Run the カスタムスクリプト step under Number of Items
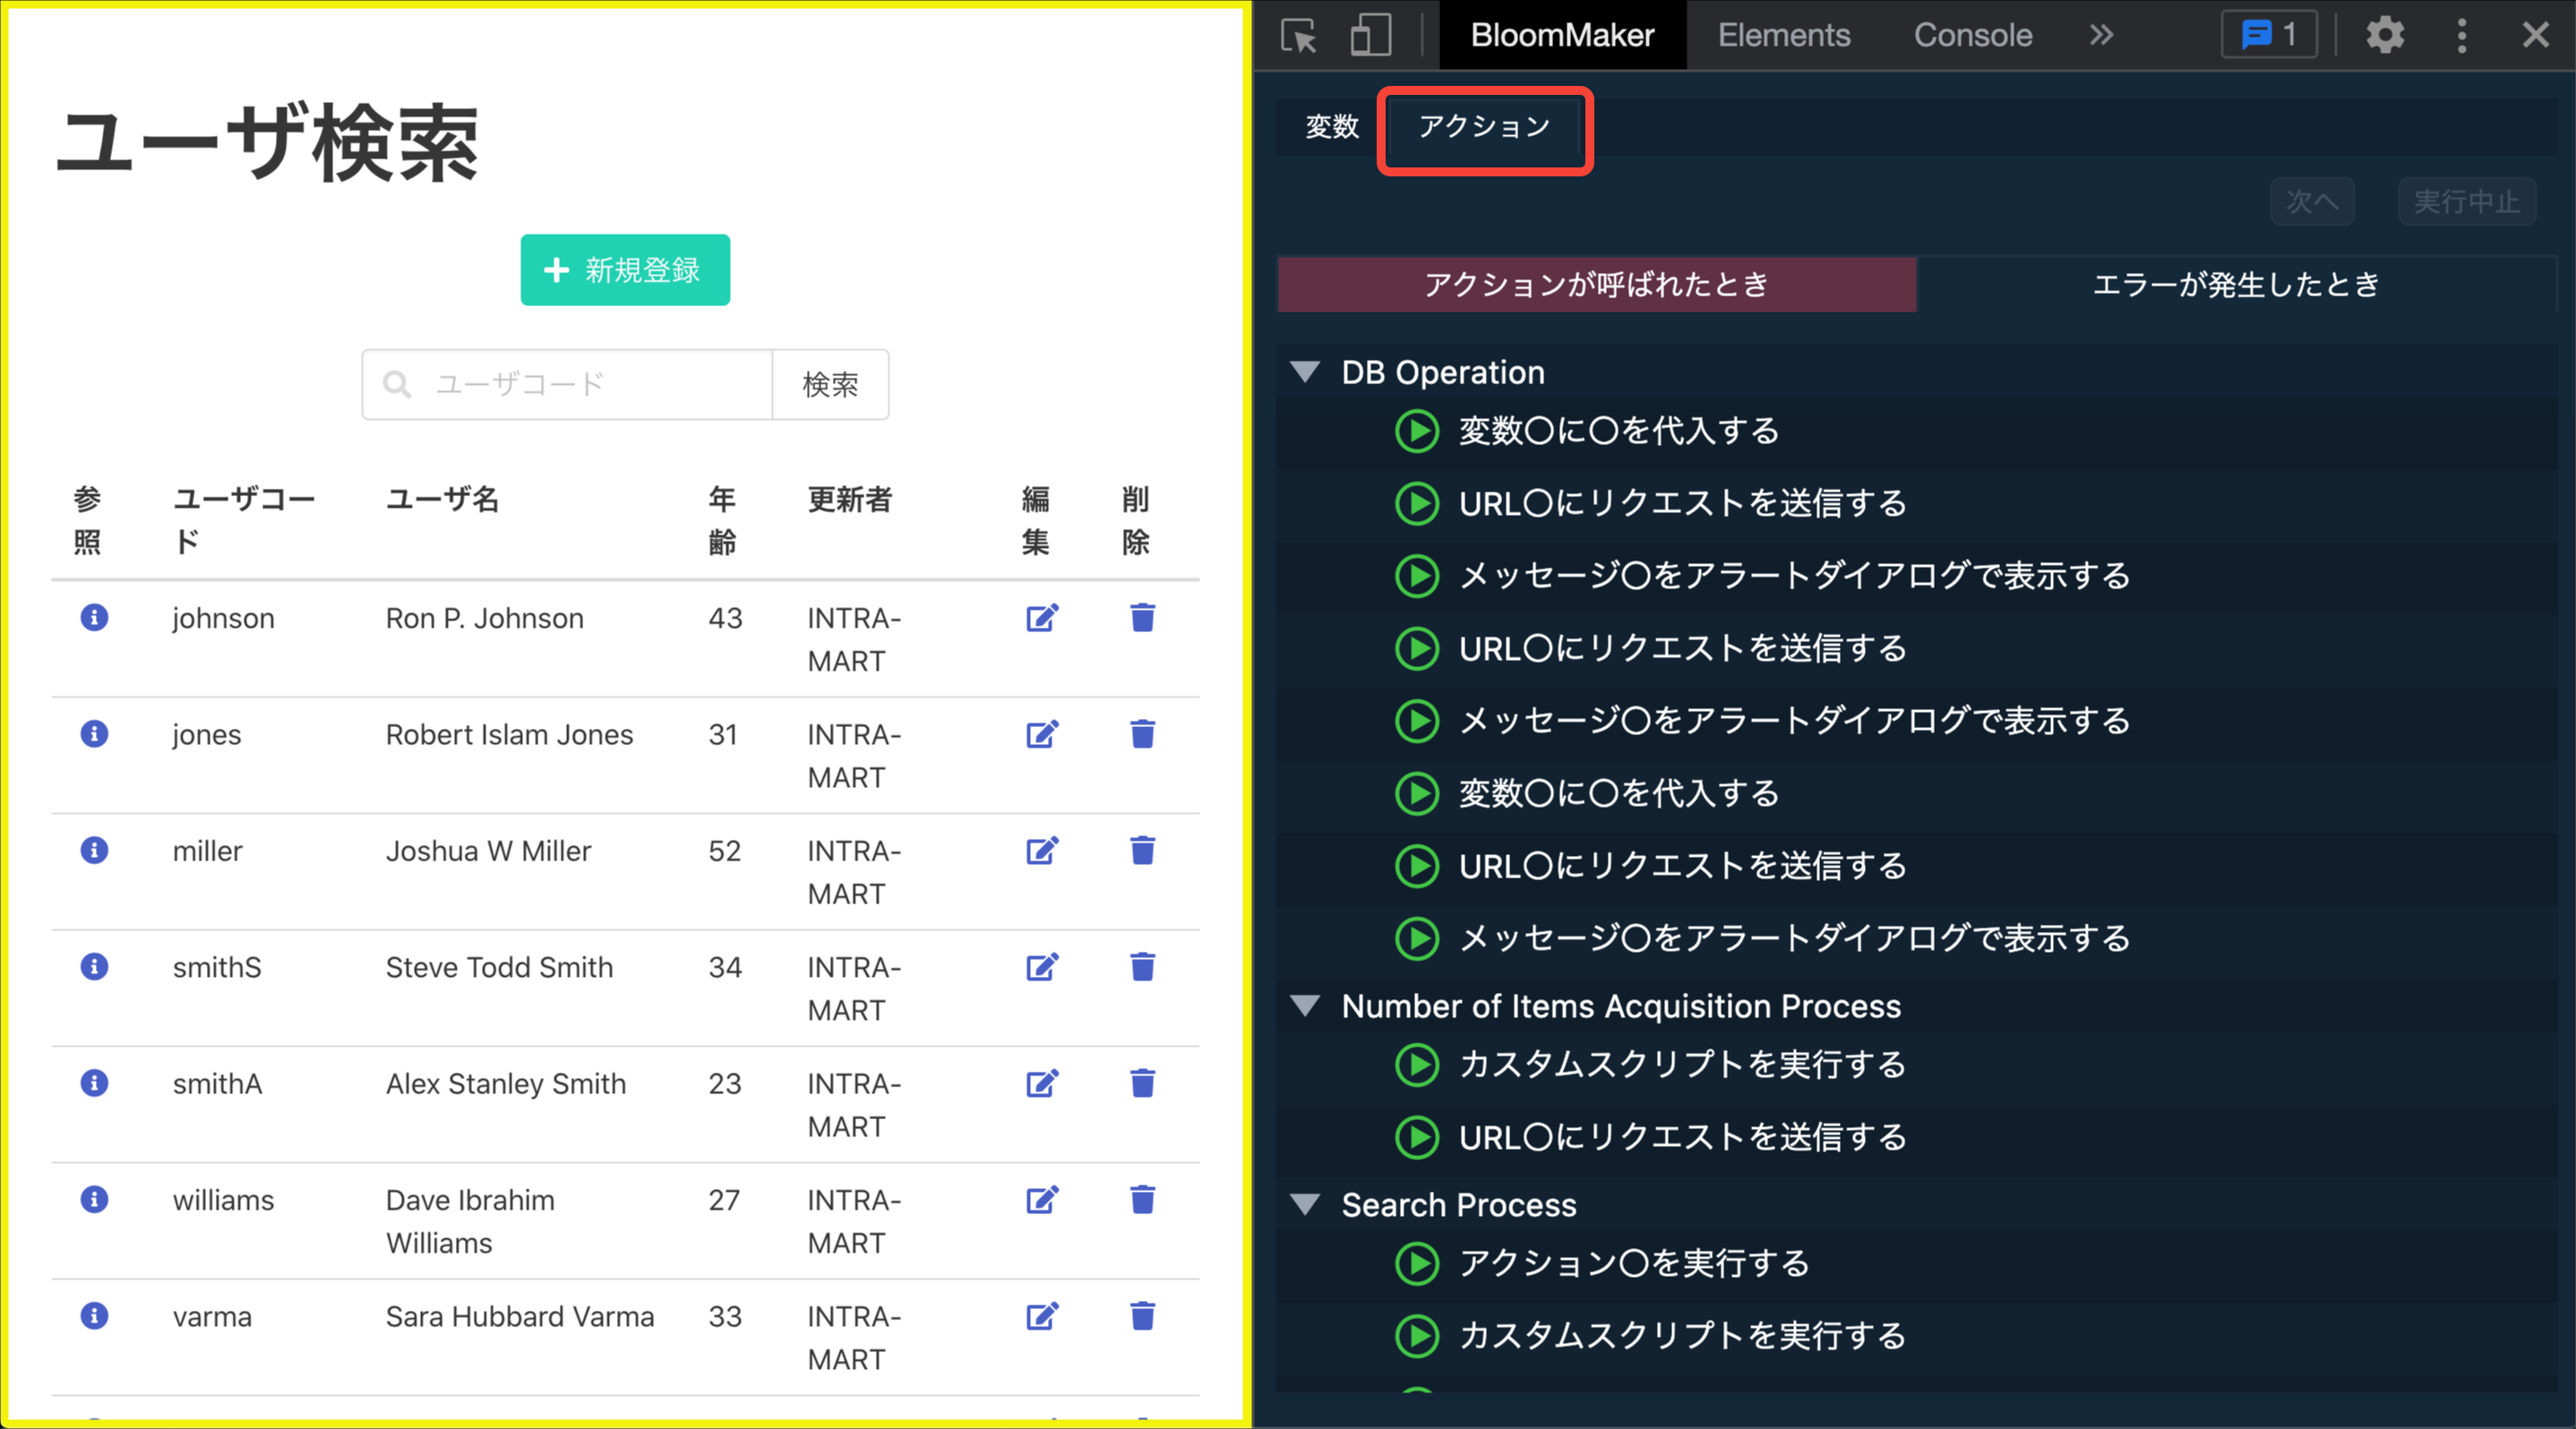 [1417, 1065]
